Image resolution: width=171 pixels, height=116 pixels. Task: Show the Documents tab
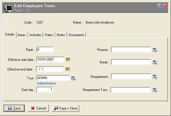(x=76, y=35)
